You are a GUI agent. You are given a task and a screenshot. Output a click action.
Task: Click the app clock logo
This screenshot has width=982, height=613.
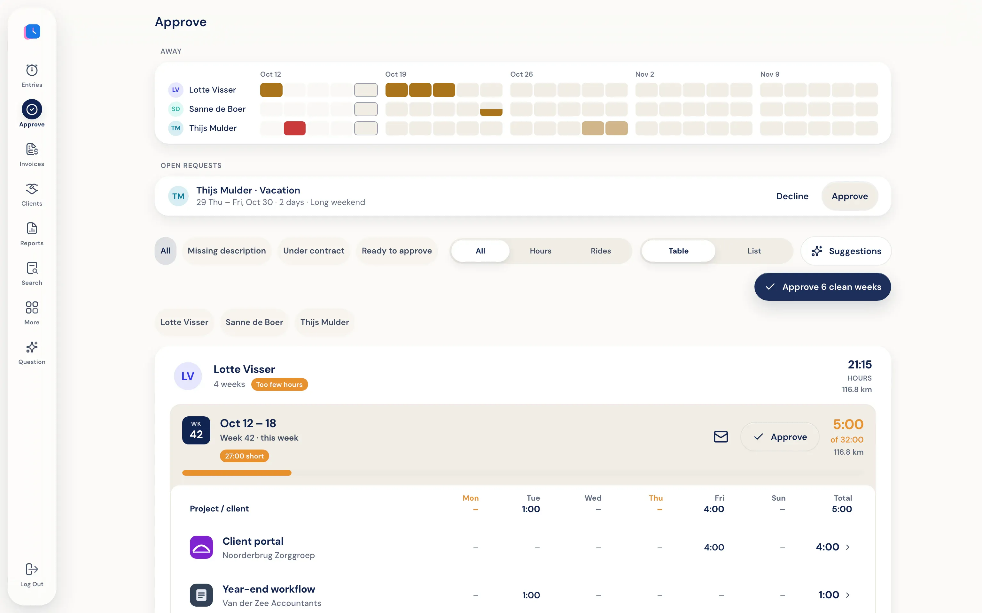coord(32,31)
